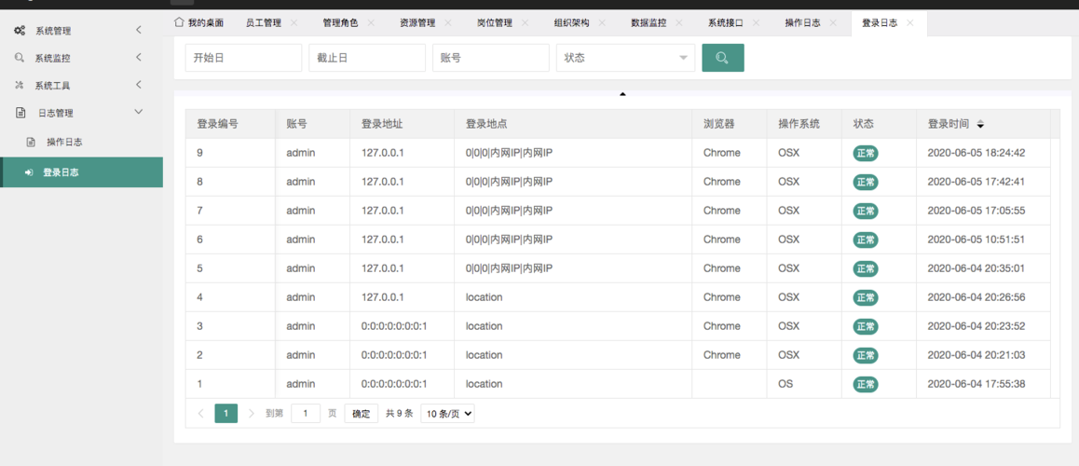Click the home icon on 我的桌面 tab
This screenshot has width=1079, height=466.
179,22
